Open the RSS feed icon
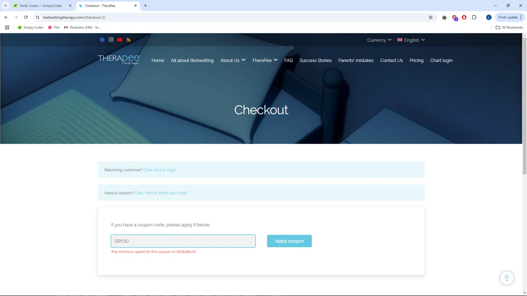The height and width of the screenshot is (296, 527). click(129, 40)
